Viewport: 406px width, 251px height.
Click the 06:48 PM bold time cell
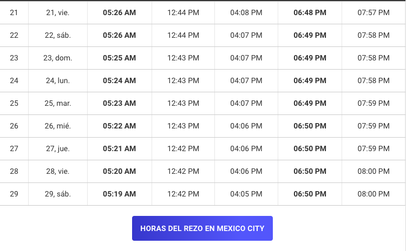click(310, 12)
